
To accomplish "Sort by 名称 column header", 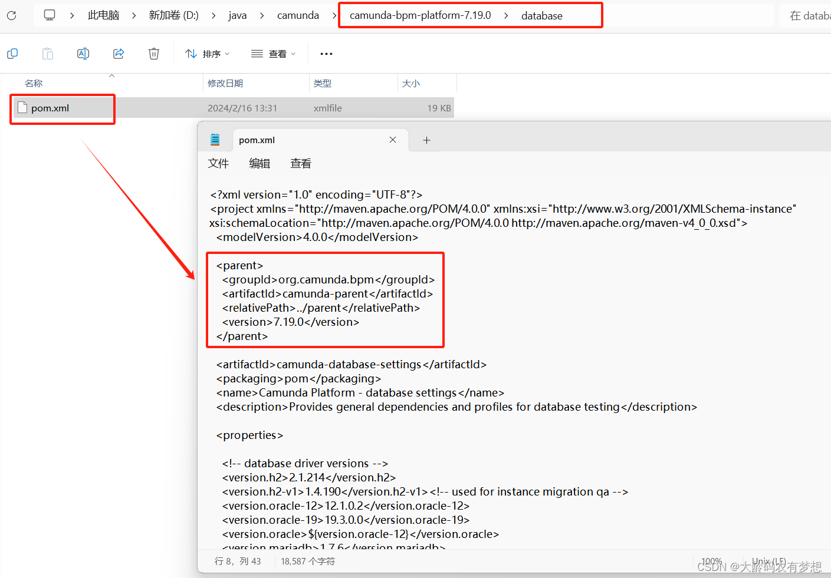I will click(x=34, y=83).
